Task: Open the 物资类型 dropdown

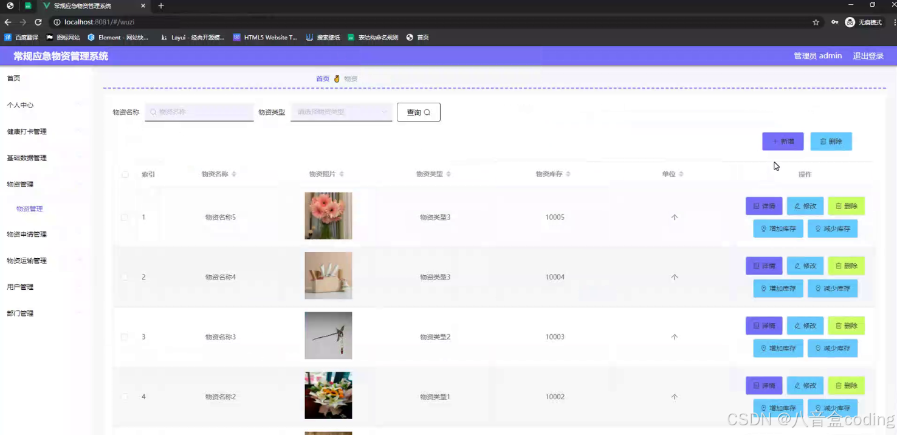Action: click(342, 112)
